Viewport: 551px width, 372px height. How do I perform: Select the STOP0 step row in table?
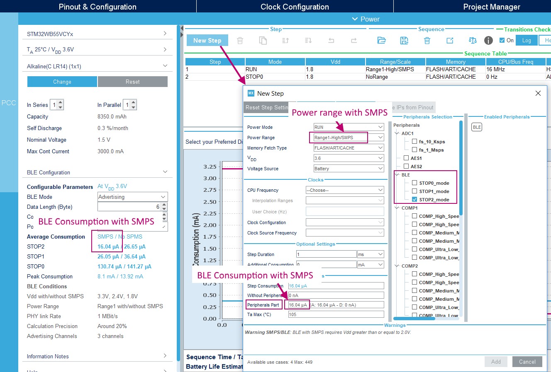(x=368, y=77)
